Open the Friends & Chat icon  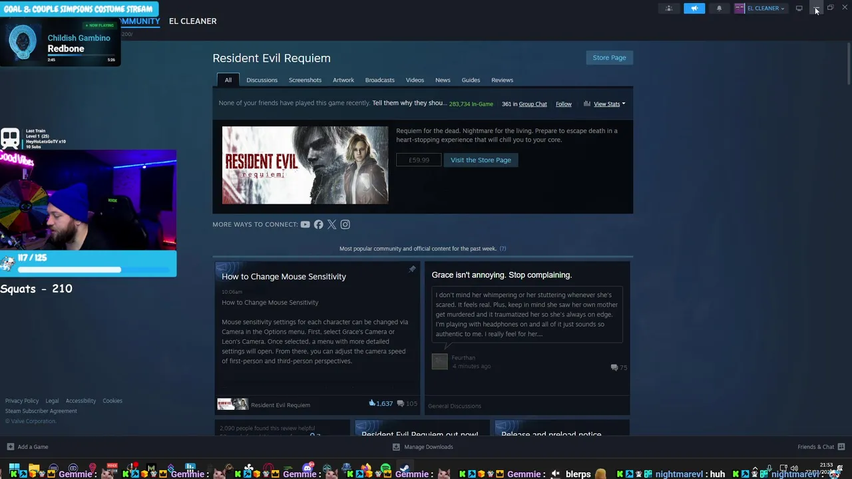point(841,446)
